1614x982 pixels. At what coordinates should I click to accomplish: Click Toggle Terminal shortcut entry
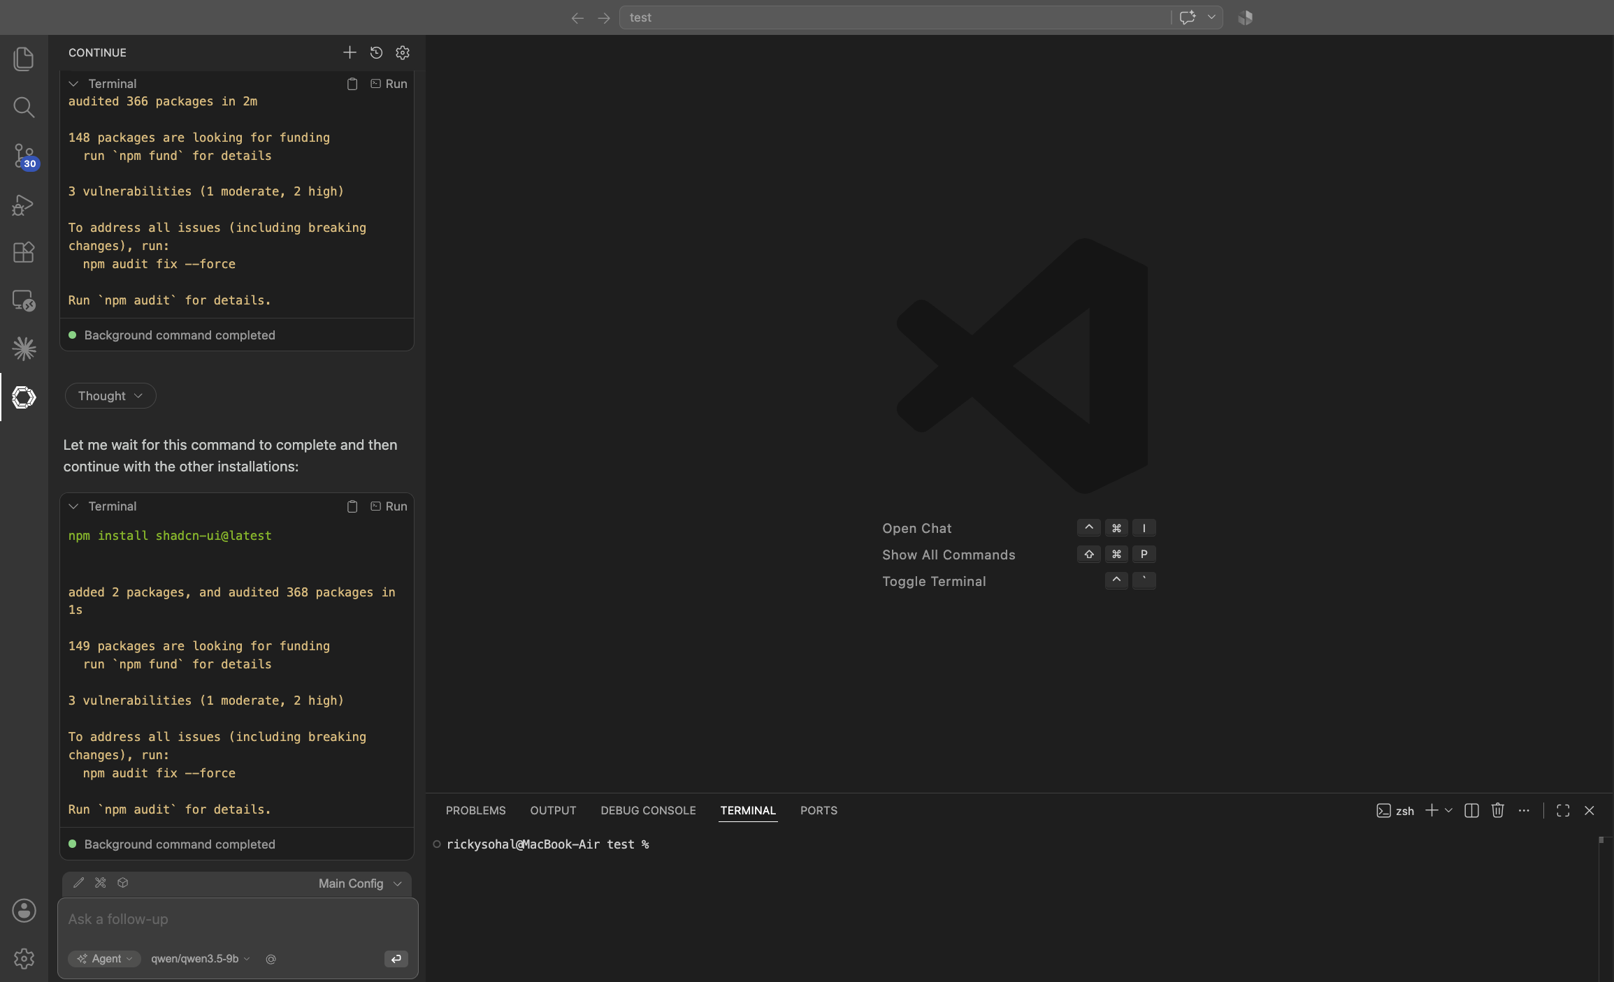[x=934, y=582]
